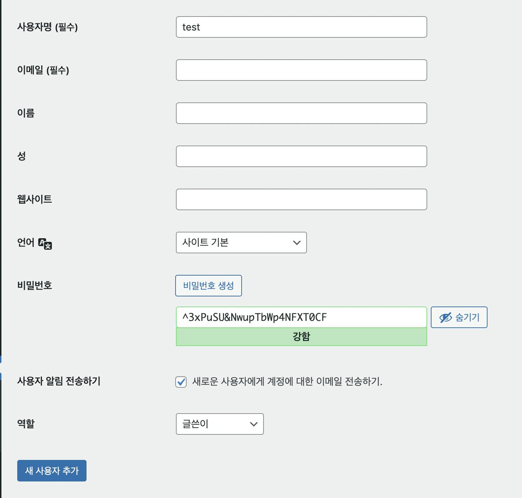Select the 이름 first name text box
The image size is (522, 498).
point(301,113)
